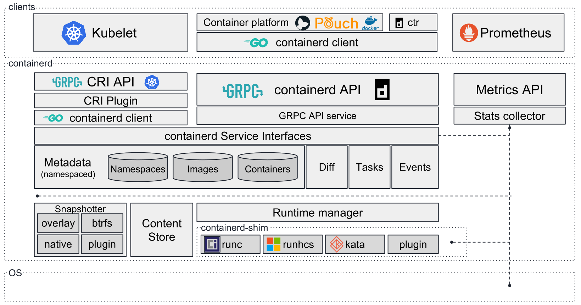This screenshot has width=581, height=305.
Task: Click the Runtime manager box
Action: (317, 213)
